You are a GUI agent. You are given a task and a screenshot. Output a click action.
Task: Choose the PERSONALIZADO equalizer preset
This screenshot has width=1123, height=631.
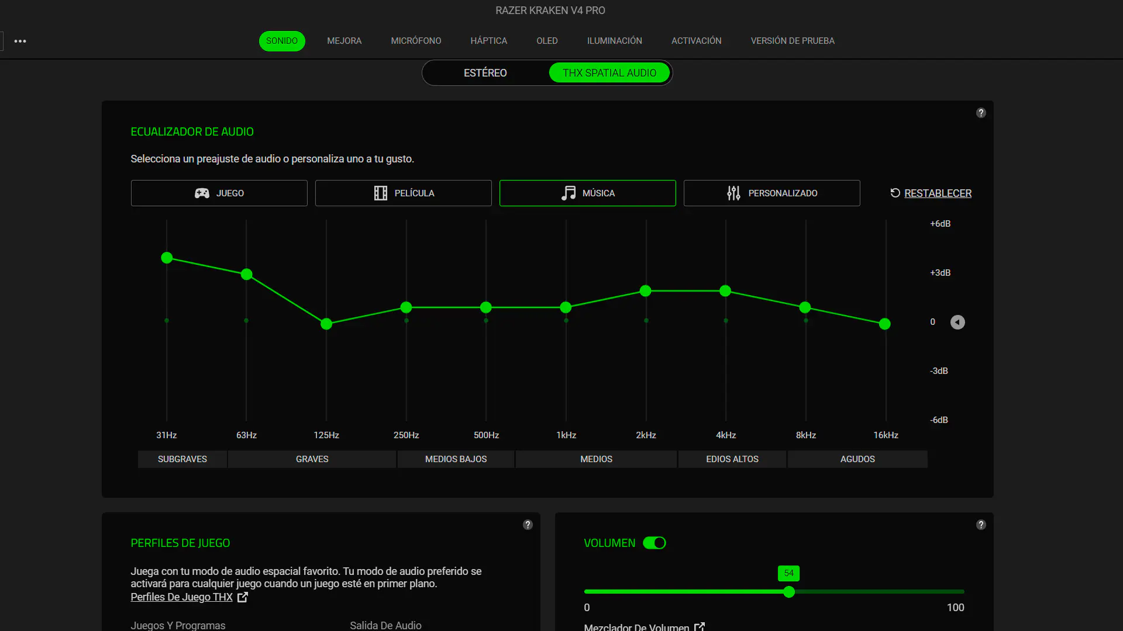click(x=772, y=193)
